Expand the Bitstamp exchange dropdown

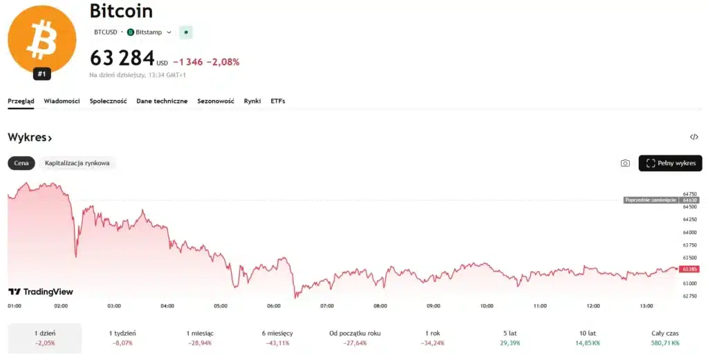169,32
